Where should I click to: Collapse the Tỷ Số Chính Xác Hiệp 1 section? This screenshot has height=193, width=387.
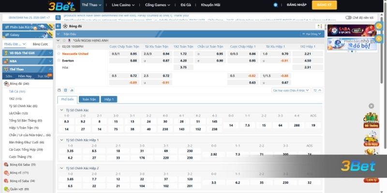[62, 140]
